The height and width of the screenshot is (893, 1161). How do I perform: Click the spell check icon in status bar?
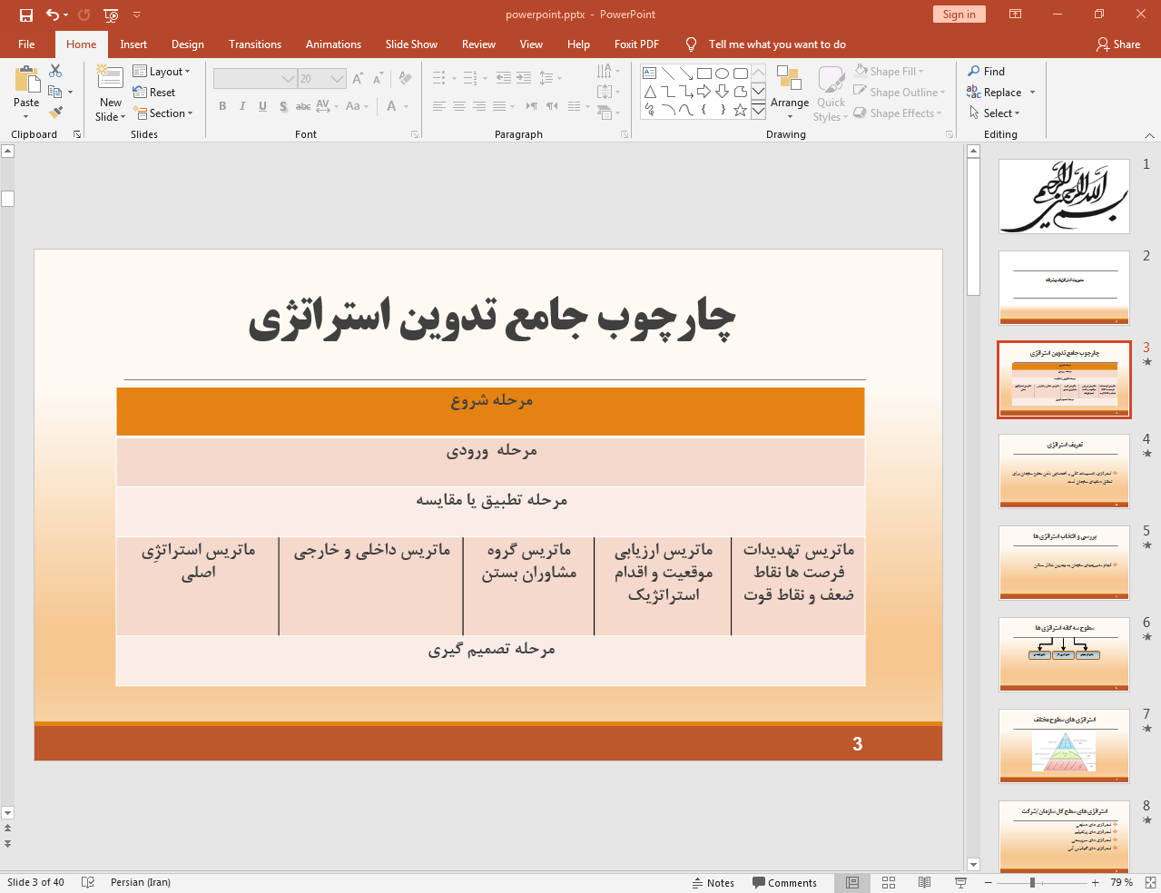pos(88,883)
